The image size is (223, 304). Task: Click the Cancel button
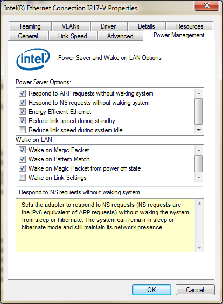coord(195,289)
